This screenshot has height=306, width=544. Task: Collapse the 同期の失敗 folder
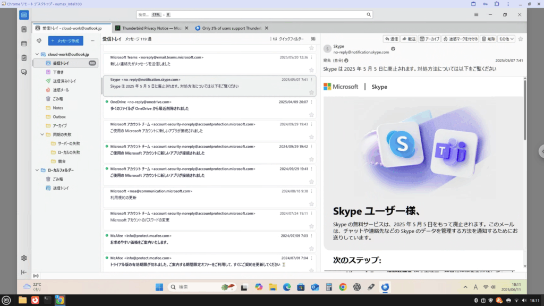click(42, 135)
